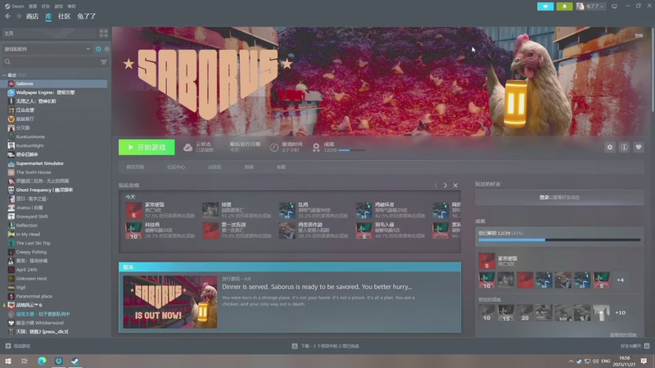Viewport: 655px width, 368px height.
Task: Show next post-game summary arrow
Action: point(445,186)
